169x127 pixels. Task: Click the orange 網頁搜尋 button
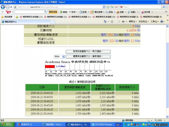53,12
